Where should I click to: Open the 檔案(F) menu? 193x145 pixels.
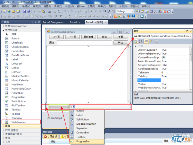[x=5, y=6]
